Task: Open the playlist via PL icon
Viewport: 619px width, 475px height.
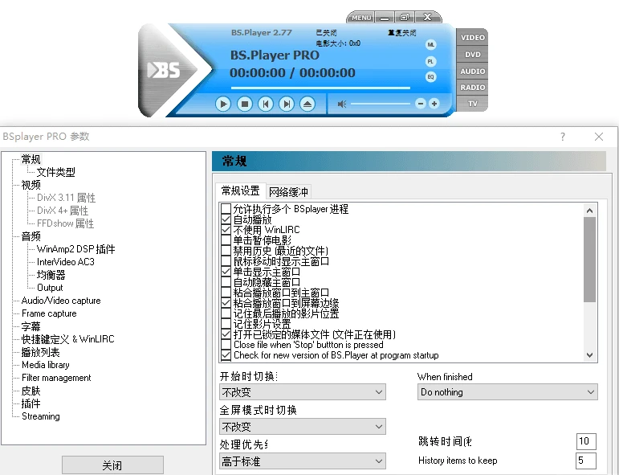Action: click(x=430, y=61)
